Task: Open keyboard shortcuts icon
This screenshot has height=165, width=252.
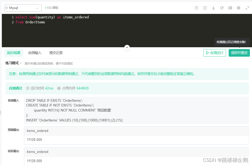Action: pos(230,8)
